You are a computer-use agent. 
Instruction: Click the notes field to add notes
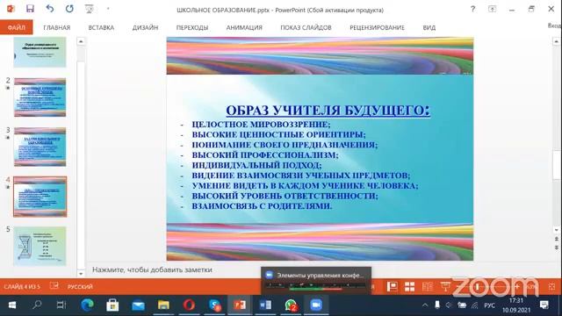(x=152, y=269)
